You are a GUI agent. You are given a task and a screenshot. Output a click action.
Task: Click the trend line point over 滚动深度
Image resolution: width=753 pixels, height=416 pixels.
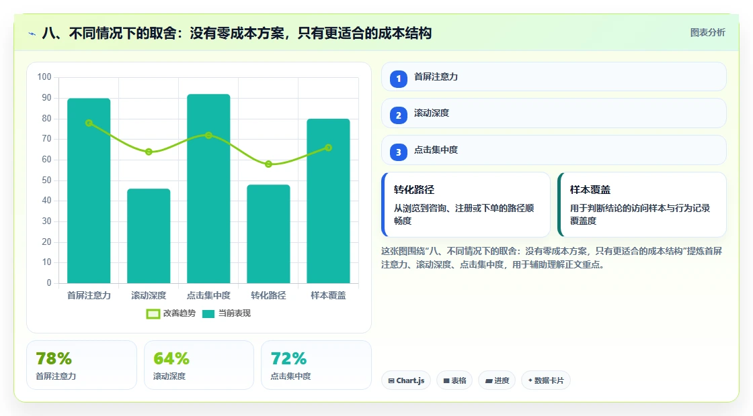click(x=149, y=152)
